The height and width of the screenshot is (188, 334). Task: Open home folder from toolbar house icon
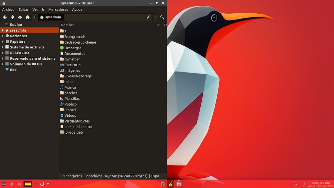28,17
